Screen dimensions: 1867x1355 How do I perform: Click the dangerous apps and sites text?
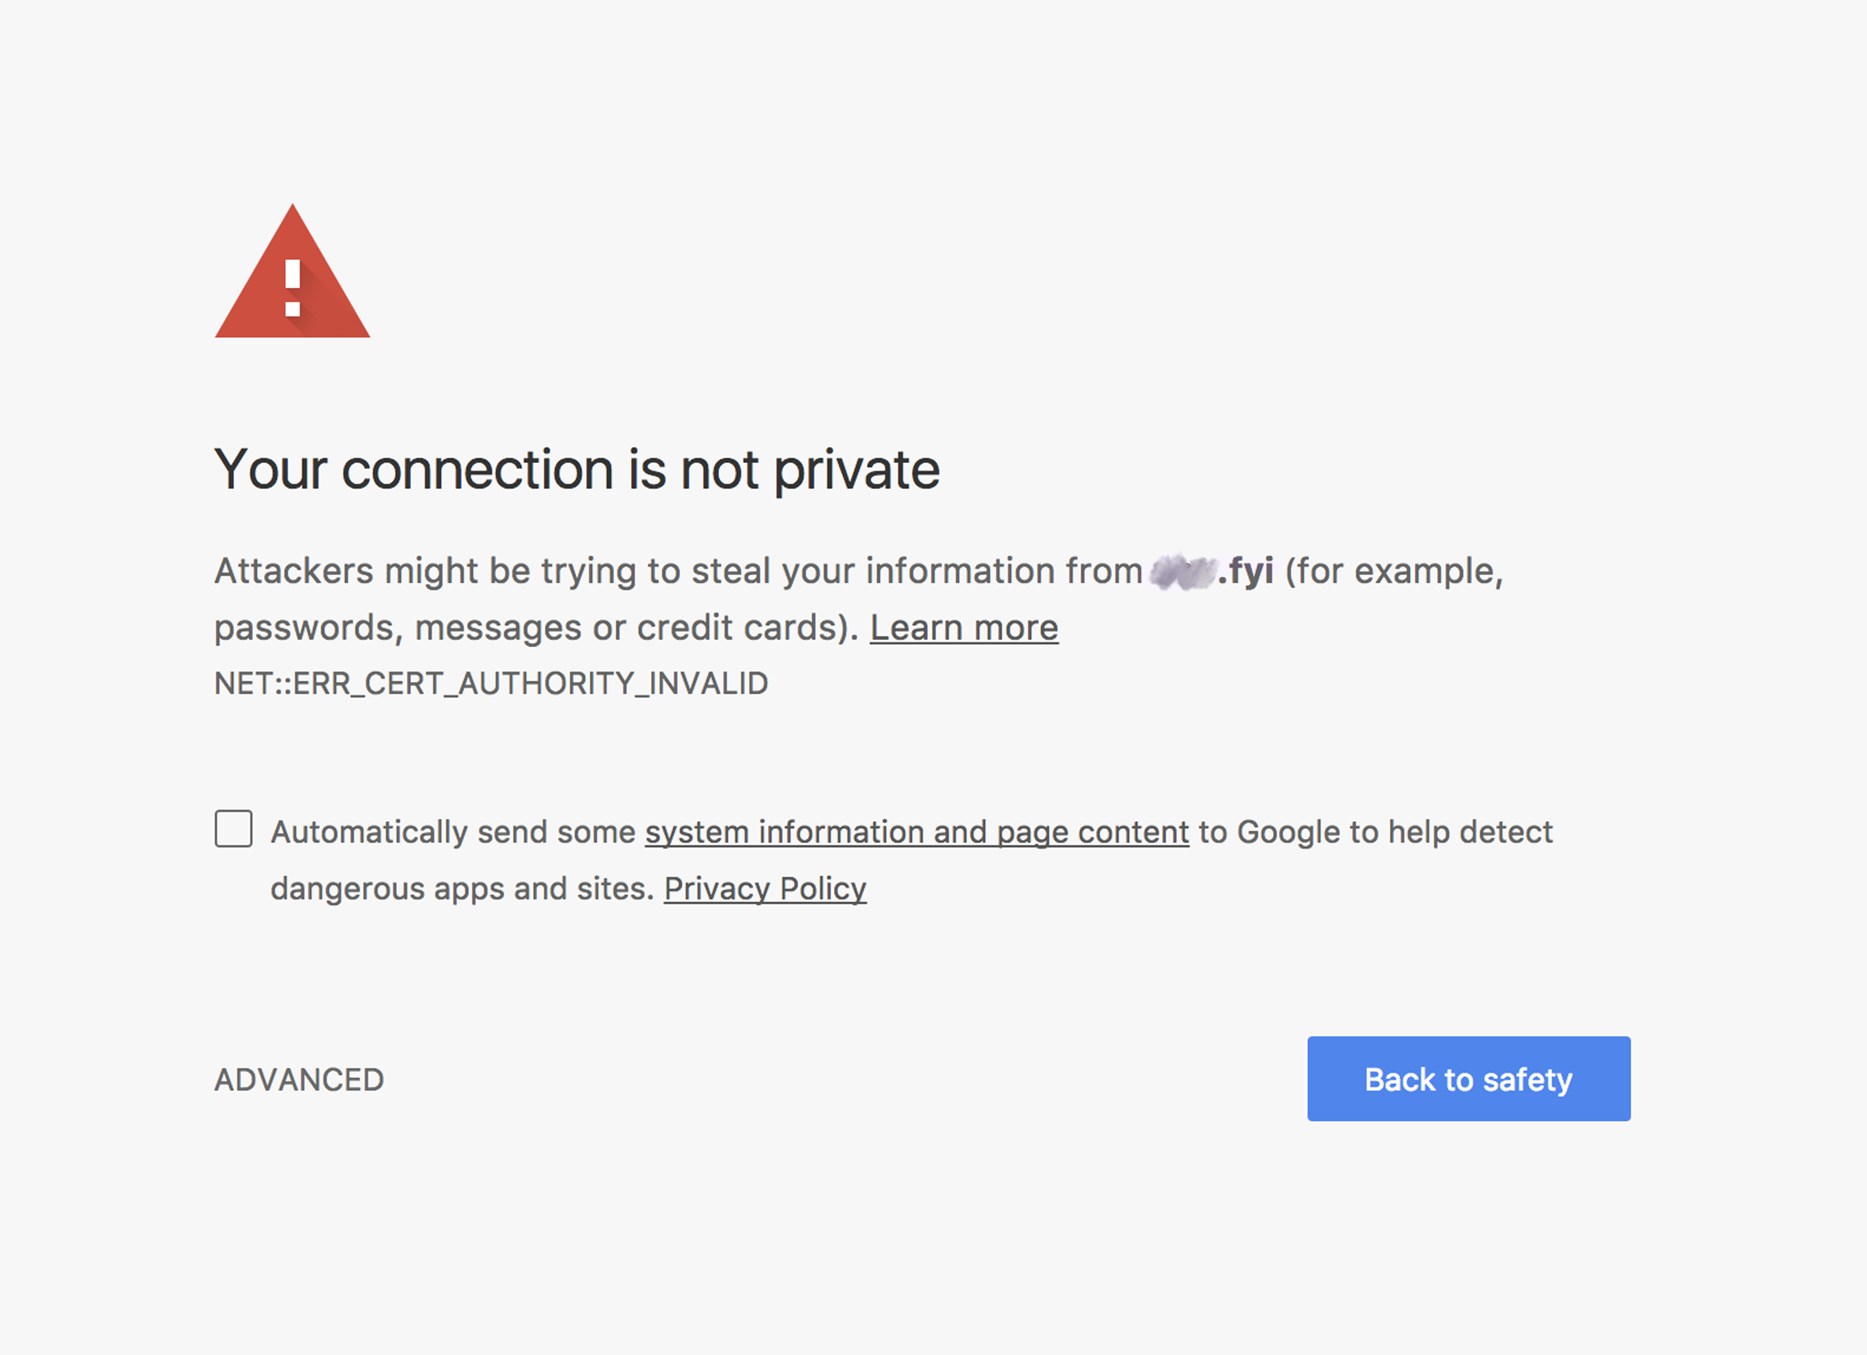[462, 889]
